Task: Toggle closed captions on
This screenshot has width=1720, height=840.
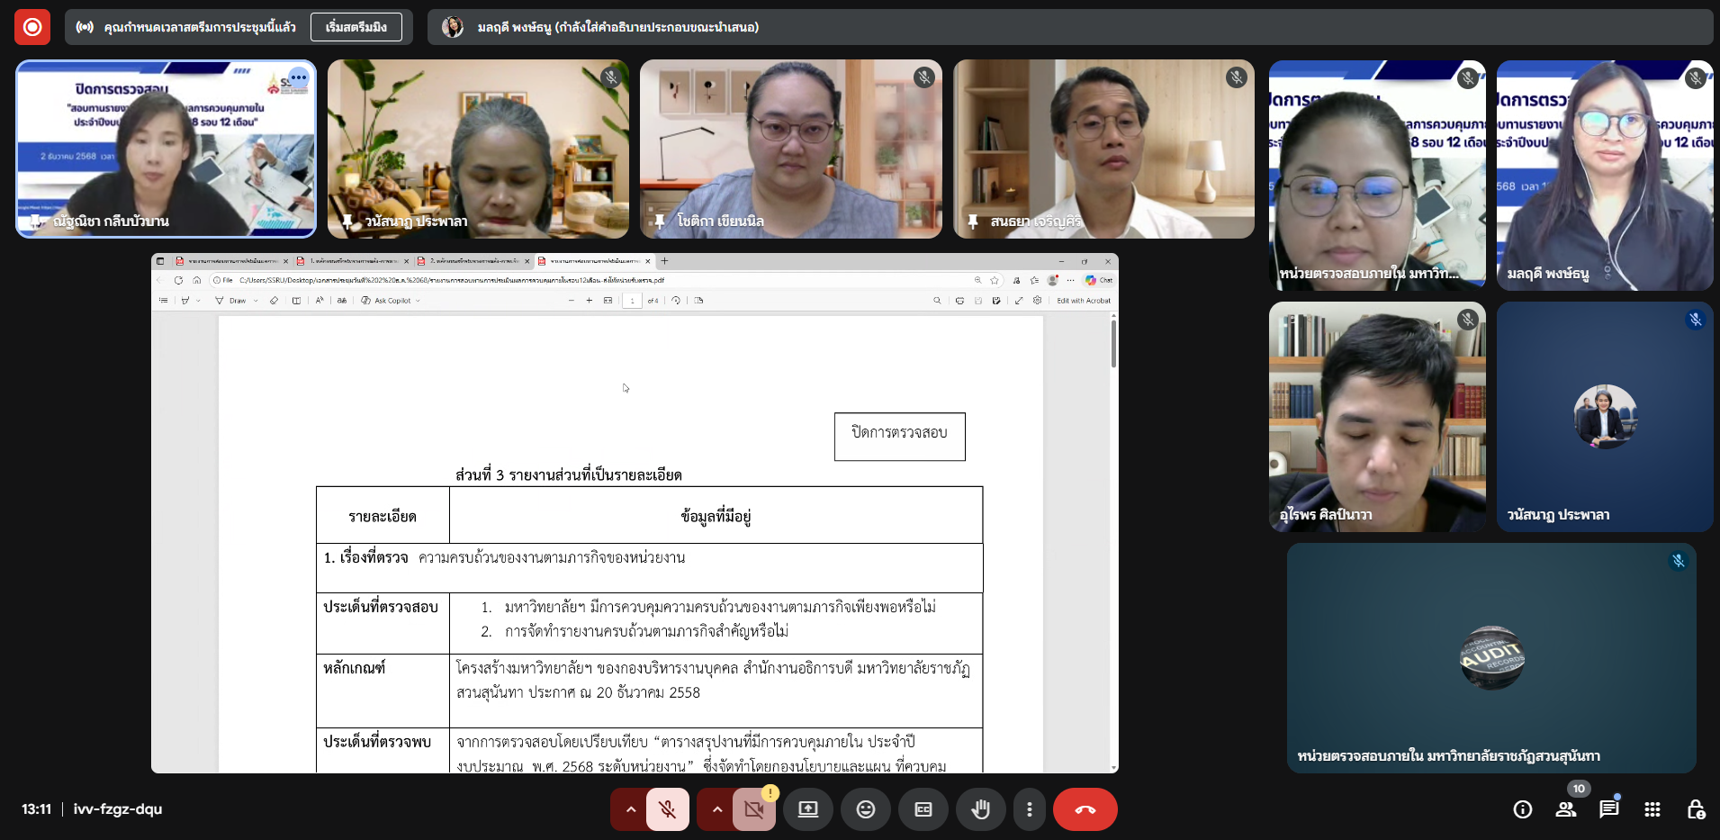Action: (923, 809)
